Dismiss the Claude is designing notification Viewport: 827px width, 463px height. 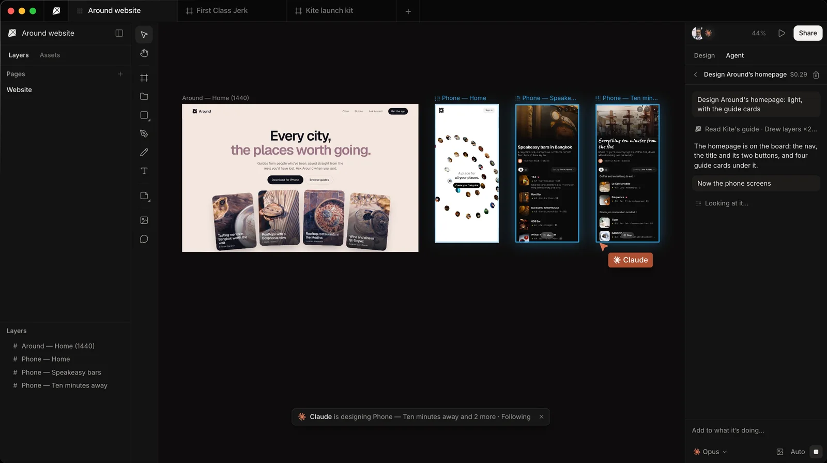tap(541, 417)
